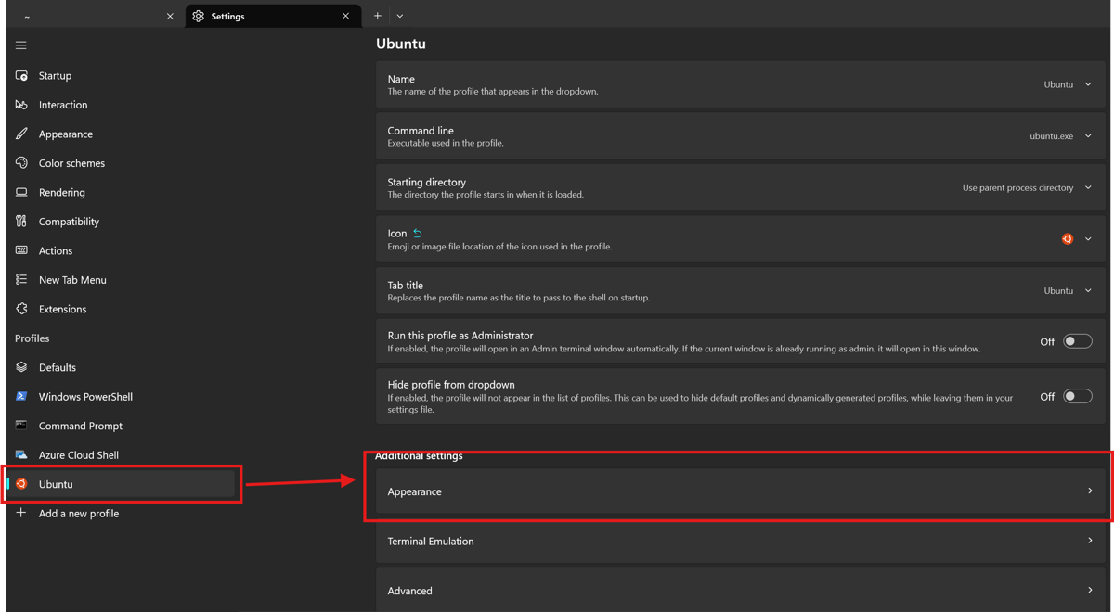Screen dimensions: 1114x612
Task: Click the plus icon beside Add a new profile
Action: pos(21,513)
